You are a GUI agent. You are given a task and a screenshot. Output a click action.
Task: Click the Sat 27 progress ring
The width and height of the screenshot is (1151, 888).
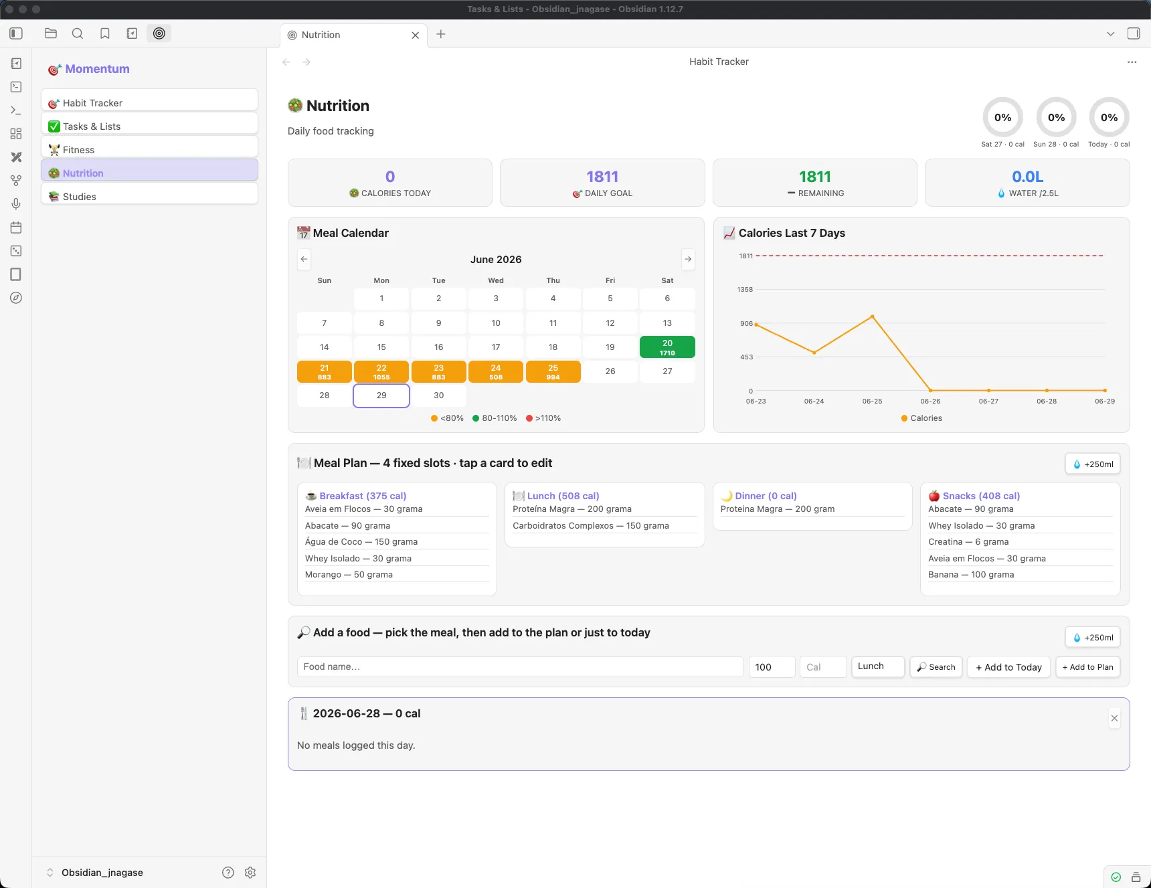[1002, 118]
